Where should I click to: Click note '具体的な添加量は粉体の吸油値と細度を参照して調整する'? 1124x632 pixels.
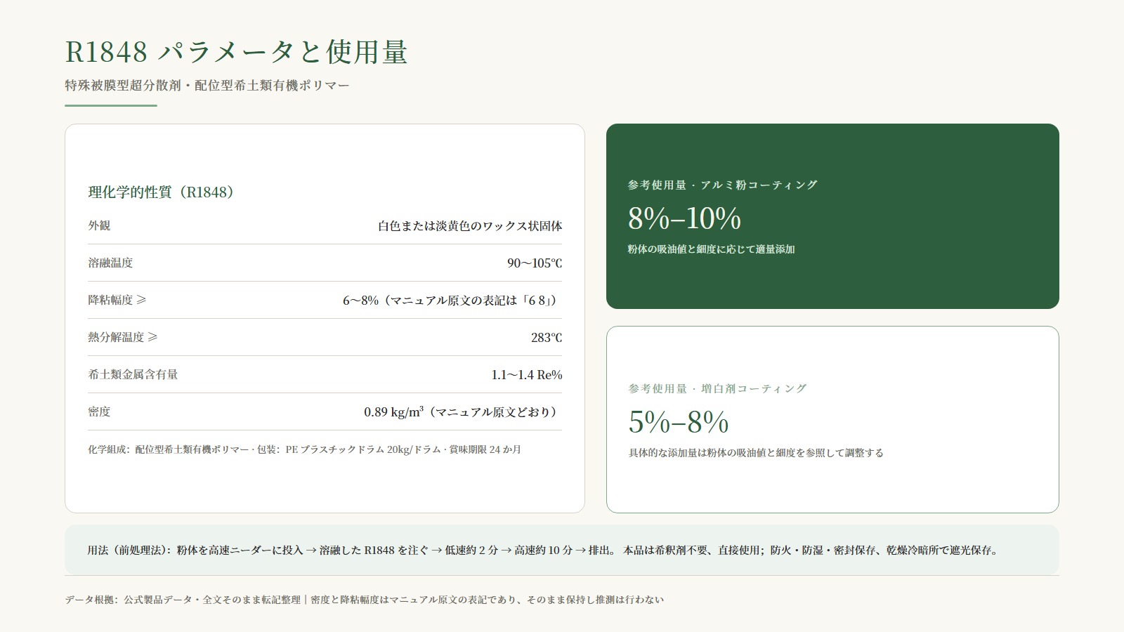click(x=756, y=453)
